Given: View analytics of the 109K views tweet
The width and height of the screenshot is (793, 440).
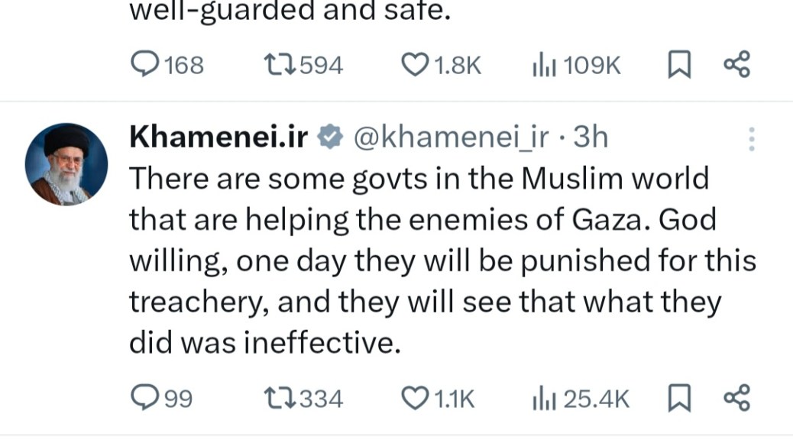Looking at the screenshot, I should (543, 66).
